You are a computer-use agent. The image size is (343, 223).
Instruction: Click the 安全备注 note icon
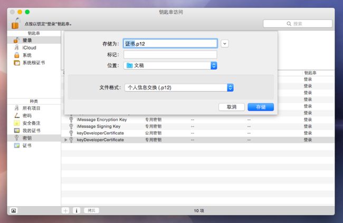click(x=17, y=123)
